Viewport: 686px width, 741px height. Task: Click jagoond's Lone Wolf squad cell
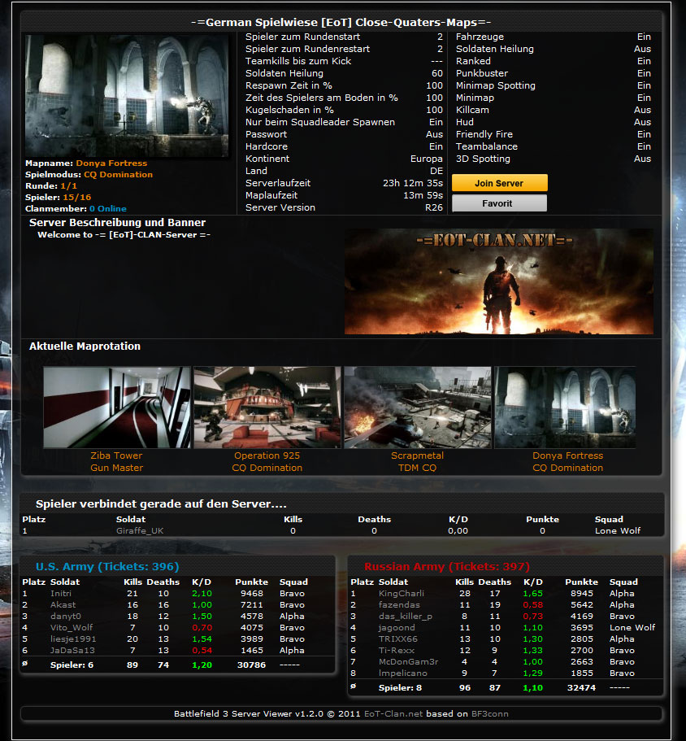pyautogui.click(x=632, y=628)
